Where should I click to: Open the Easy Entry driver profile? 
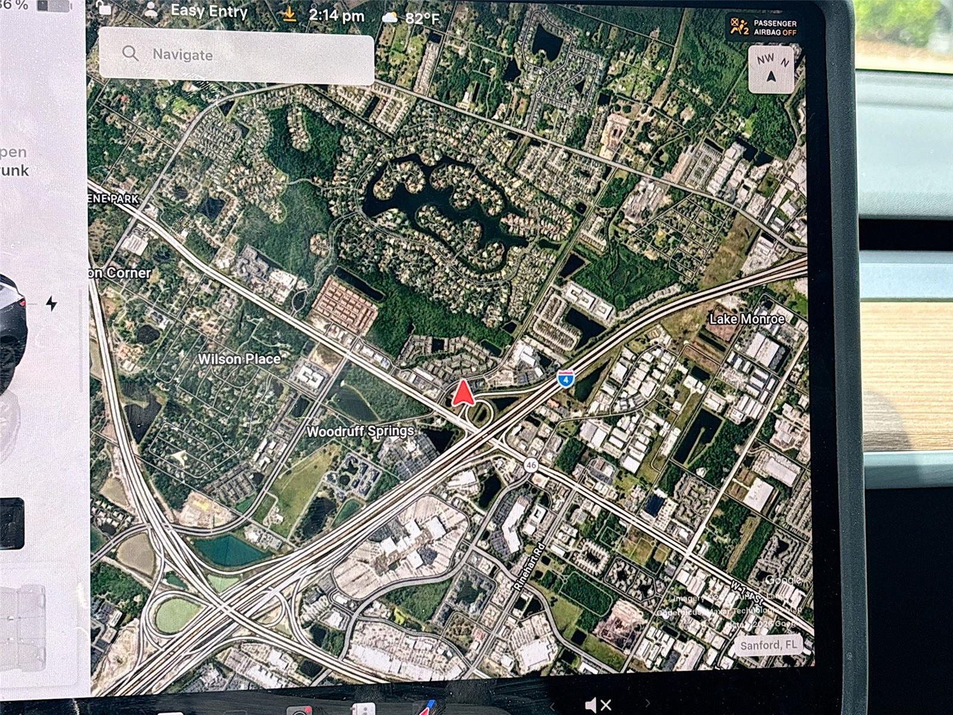(208, 11)
